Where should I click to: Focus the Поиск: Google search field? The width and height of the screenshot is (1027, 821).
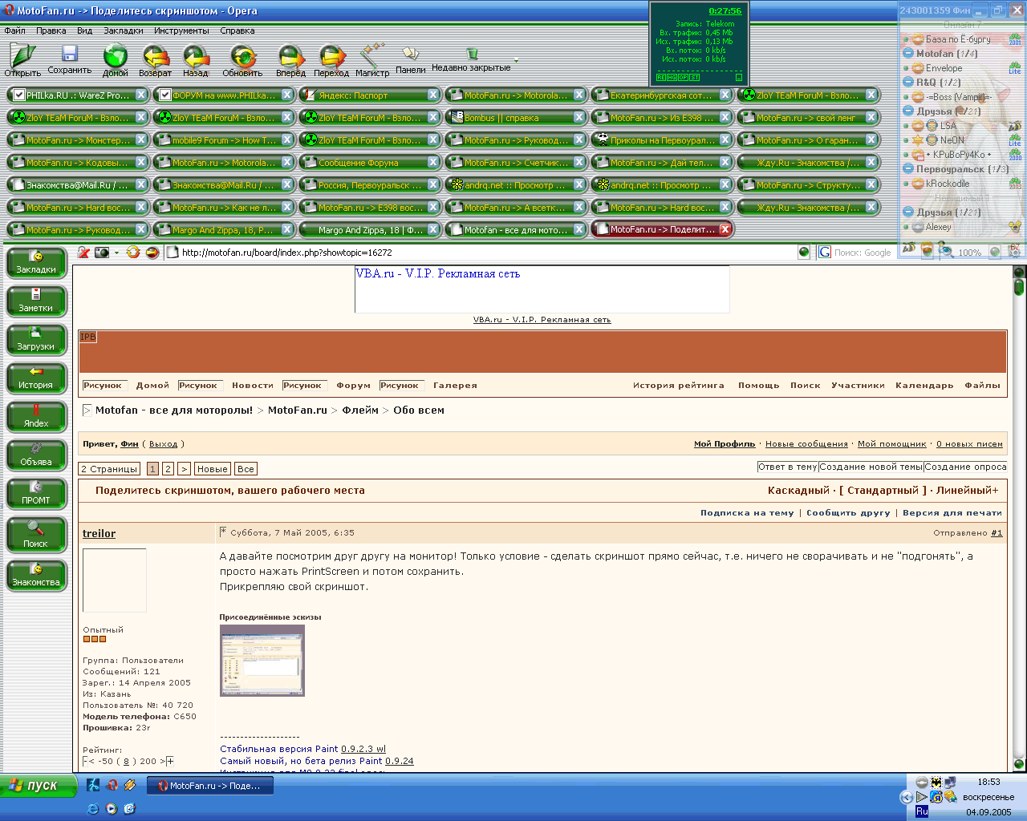click(863, 253)
